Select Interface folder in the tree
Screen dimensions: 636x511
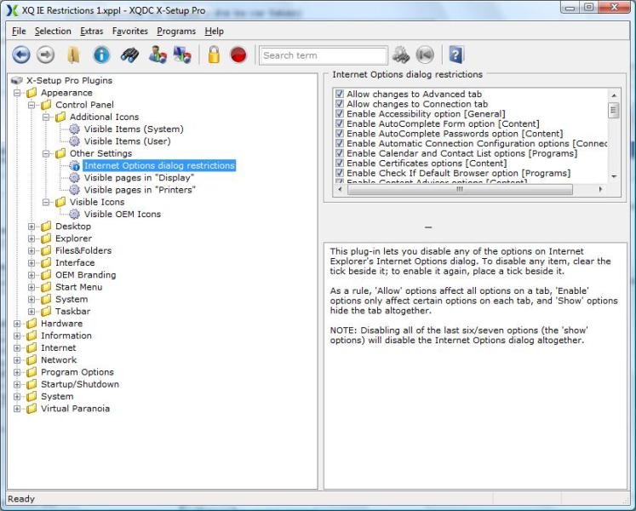pos(75,262)
